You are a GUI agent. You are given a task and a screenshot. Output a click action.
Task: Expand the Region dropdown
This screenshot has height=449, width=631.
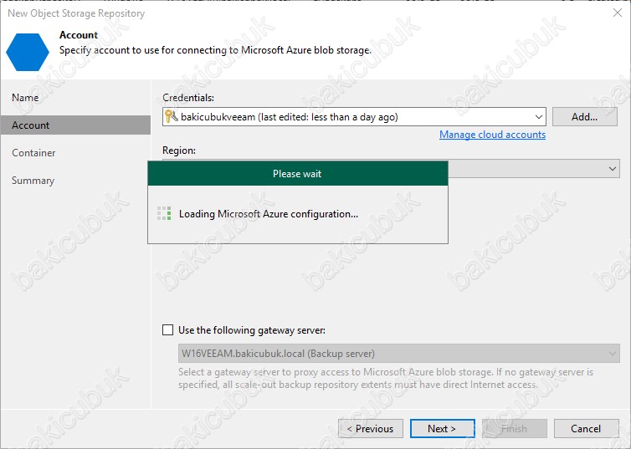click(x=613, y=168)
